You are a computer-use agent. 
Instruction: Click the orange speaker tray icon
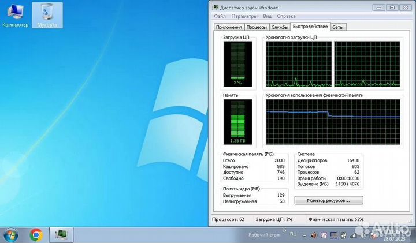click(314, 235)
